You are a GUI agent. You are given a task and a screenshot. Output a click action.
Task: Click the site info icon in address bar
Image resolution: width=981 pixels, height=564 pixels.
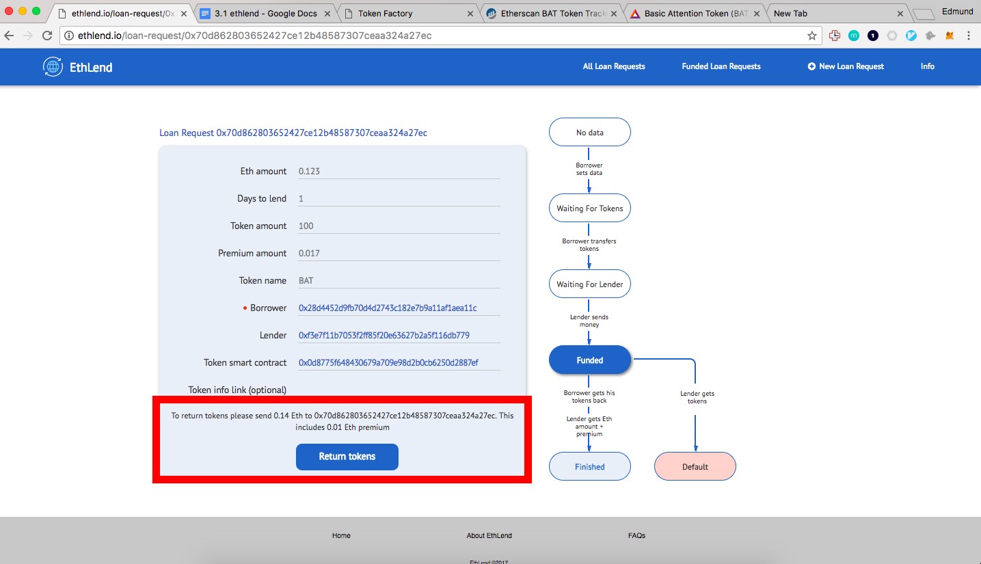(x=70, y=36)
